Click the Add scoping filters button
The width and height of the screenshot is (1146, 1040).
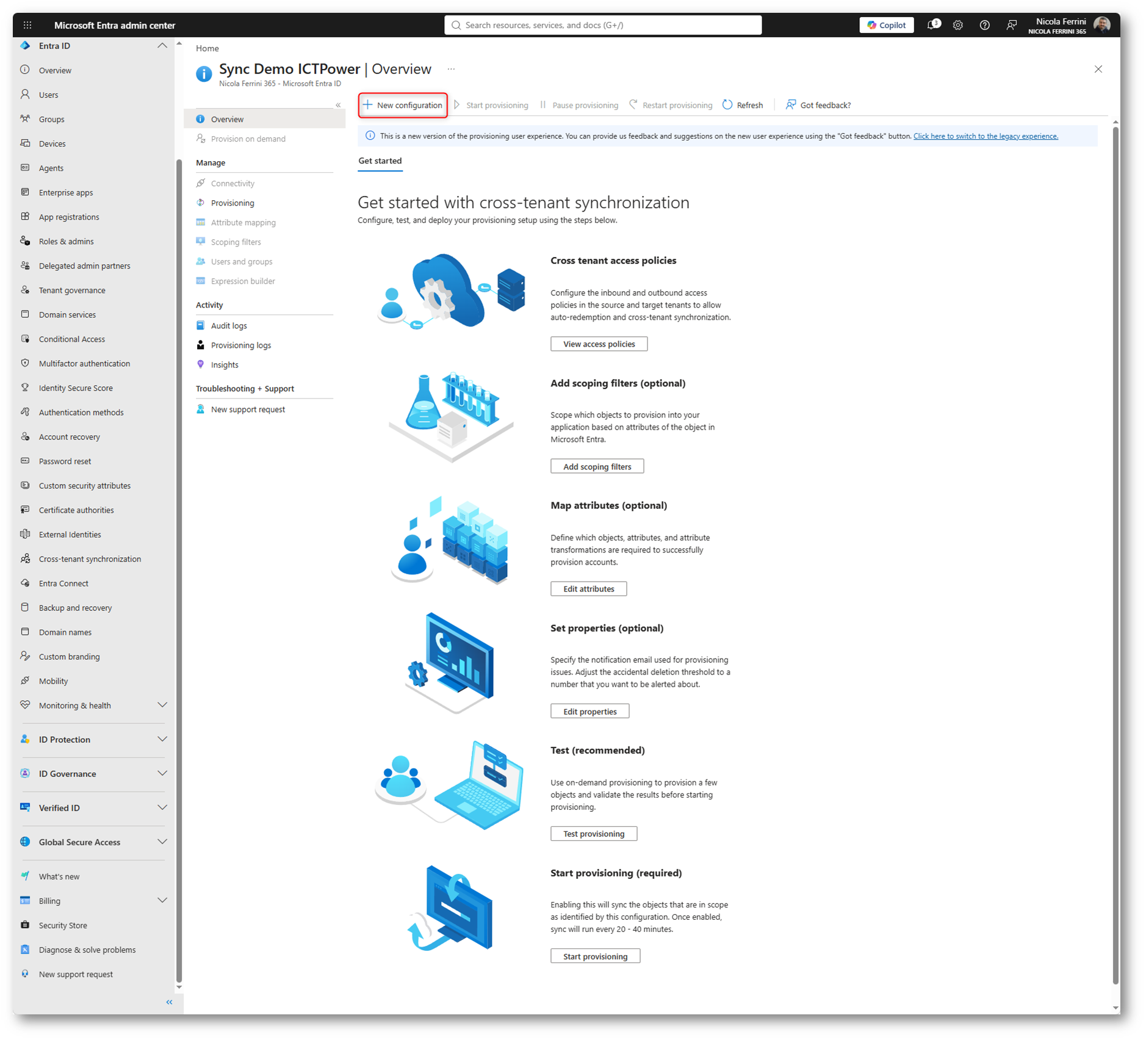(x=597, y=466)
